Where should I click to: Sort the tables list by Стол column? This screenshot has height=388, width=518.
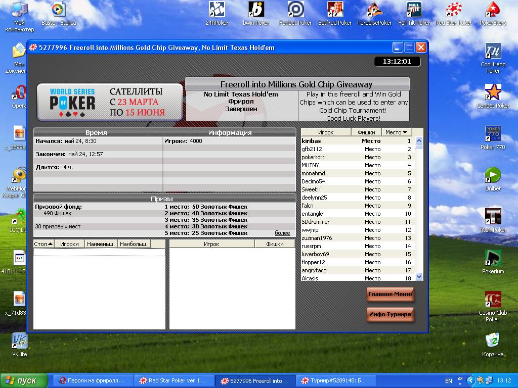pos(44,244)
